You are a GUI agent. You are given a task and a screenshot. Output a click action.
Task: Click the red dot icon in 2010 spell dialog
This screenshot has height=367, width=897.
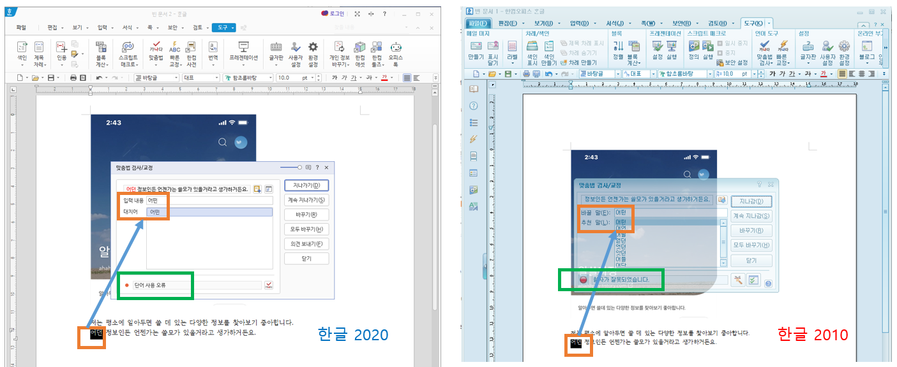pos(583,280)
